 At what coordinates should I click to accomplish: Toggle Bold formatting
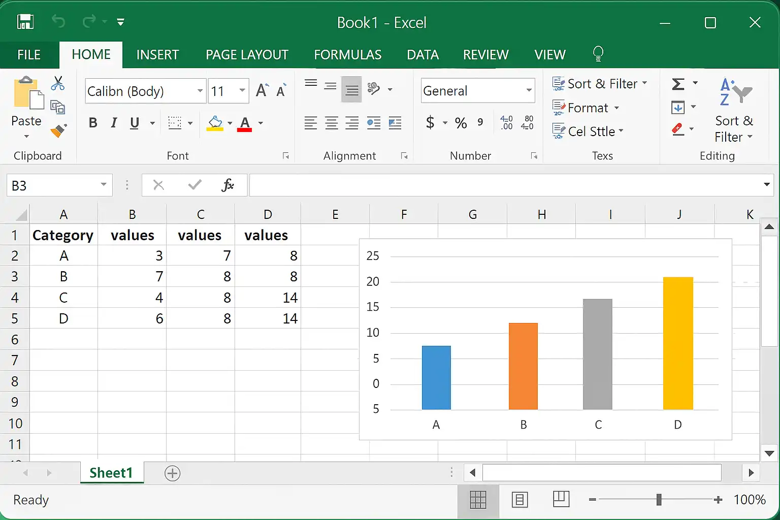click(93, 123)
